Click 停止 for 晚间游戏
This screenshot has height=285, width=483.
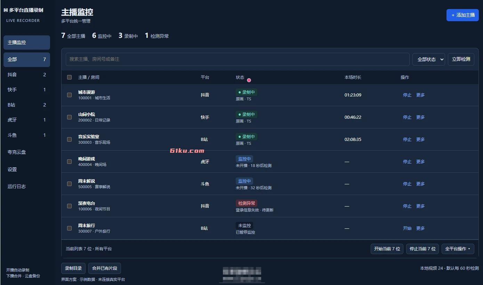click(x=407, y=162)
